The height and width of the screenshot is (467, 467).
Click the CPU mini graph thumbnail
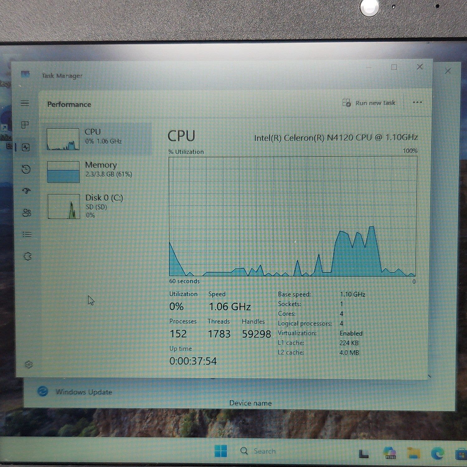click(63, 139)
